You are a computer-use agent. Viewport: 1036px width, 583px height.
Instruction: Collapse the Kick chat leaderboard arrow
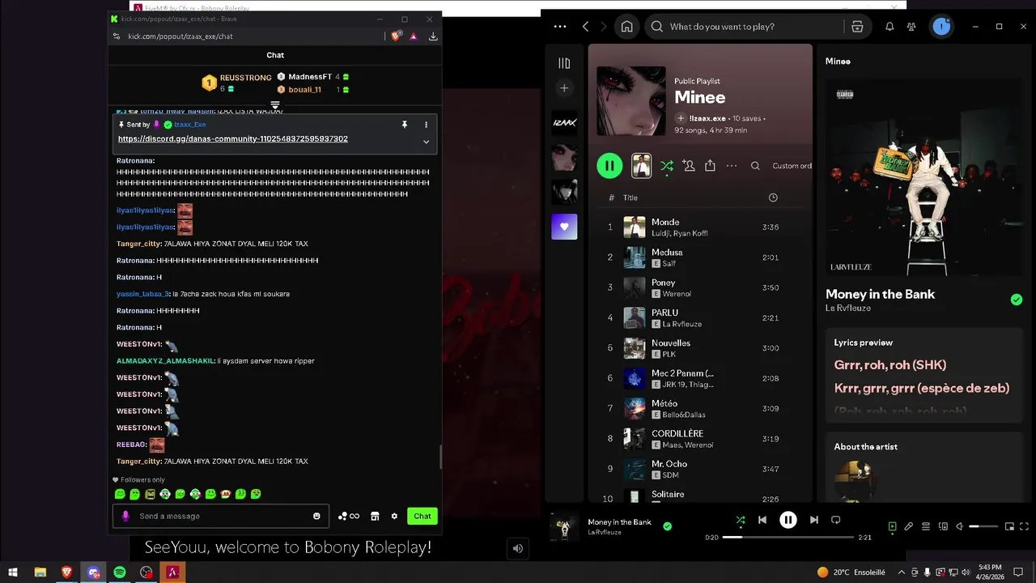(275, 105)
